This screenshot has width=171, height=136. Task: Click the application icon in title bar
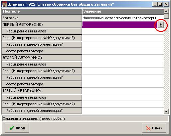(x=5, y=4)
